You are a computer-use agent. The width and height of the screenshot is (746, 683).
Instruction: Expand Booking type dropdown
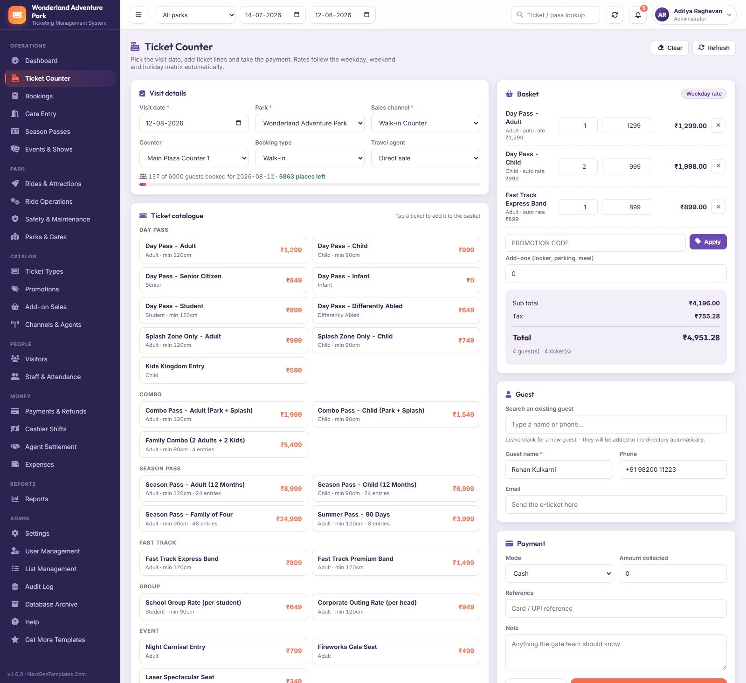[x=310, y=158]
